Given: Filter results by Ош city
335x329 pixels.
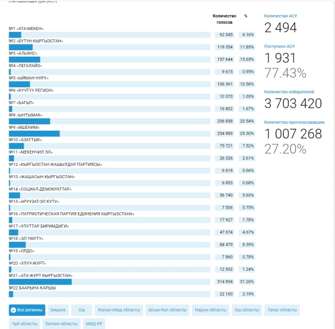Looking at the screenshot, I should (x=81, y=310).
